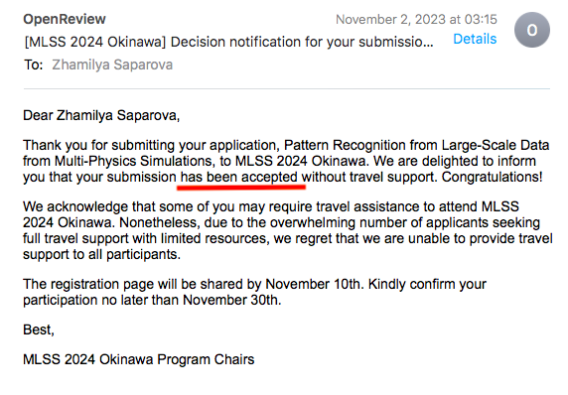Click the round sender avatar with letter O
Viewport: 568px width, 395px height.
[x=532, y=30]
